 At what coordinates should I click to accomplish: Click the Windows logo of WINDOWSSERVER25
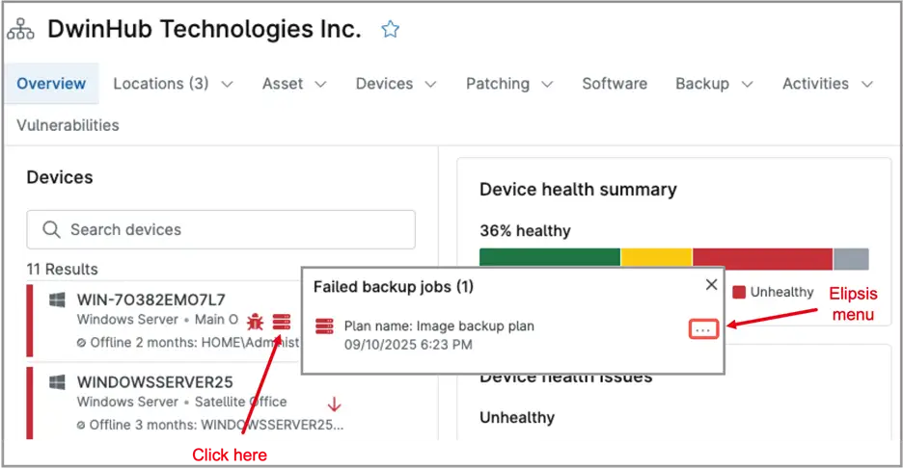(57, 382)
